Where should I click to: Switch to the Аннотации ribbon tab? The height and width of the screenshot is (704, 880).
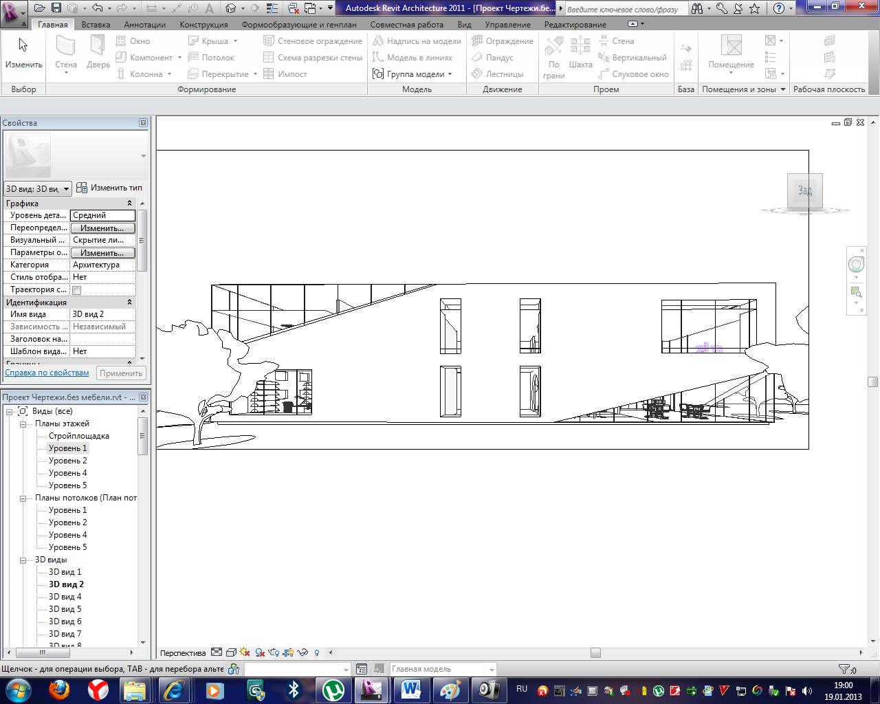[x=144, y=25]
